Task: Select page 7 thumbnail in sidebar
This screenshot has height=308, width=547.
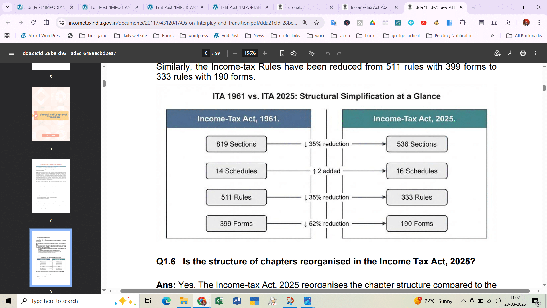Action: pos(51,186)
